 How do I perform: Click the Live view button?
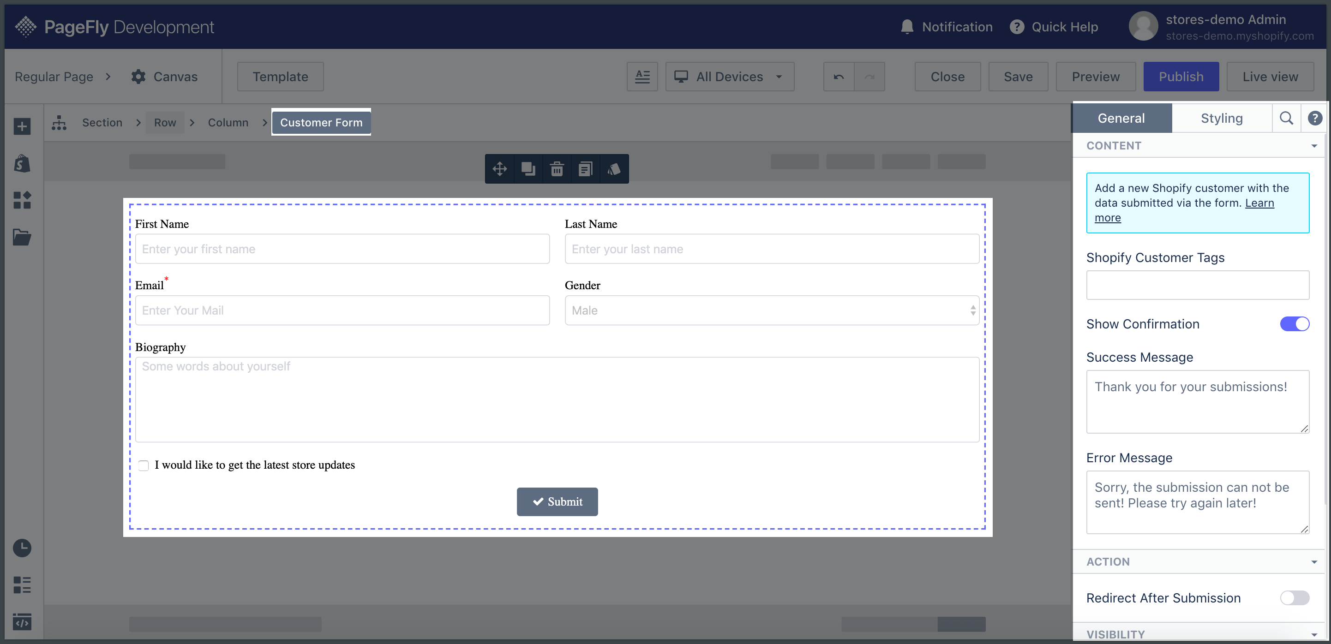click(x=1270, y=77)
